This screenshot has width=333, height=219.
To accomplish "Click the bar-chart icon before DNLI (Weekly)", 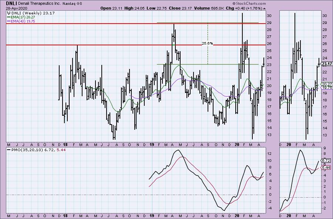I will coord(9,13).
